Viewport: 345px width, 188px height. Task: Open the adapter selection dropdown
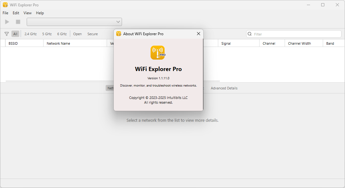[74, 22]
